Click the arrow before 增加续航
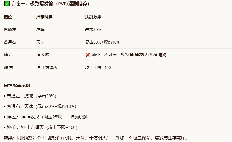This screenshot has width=232, height=142. 67,117
